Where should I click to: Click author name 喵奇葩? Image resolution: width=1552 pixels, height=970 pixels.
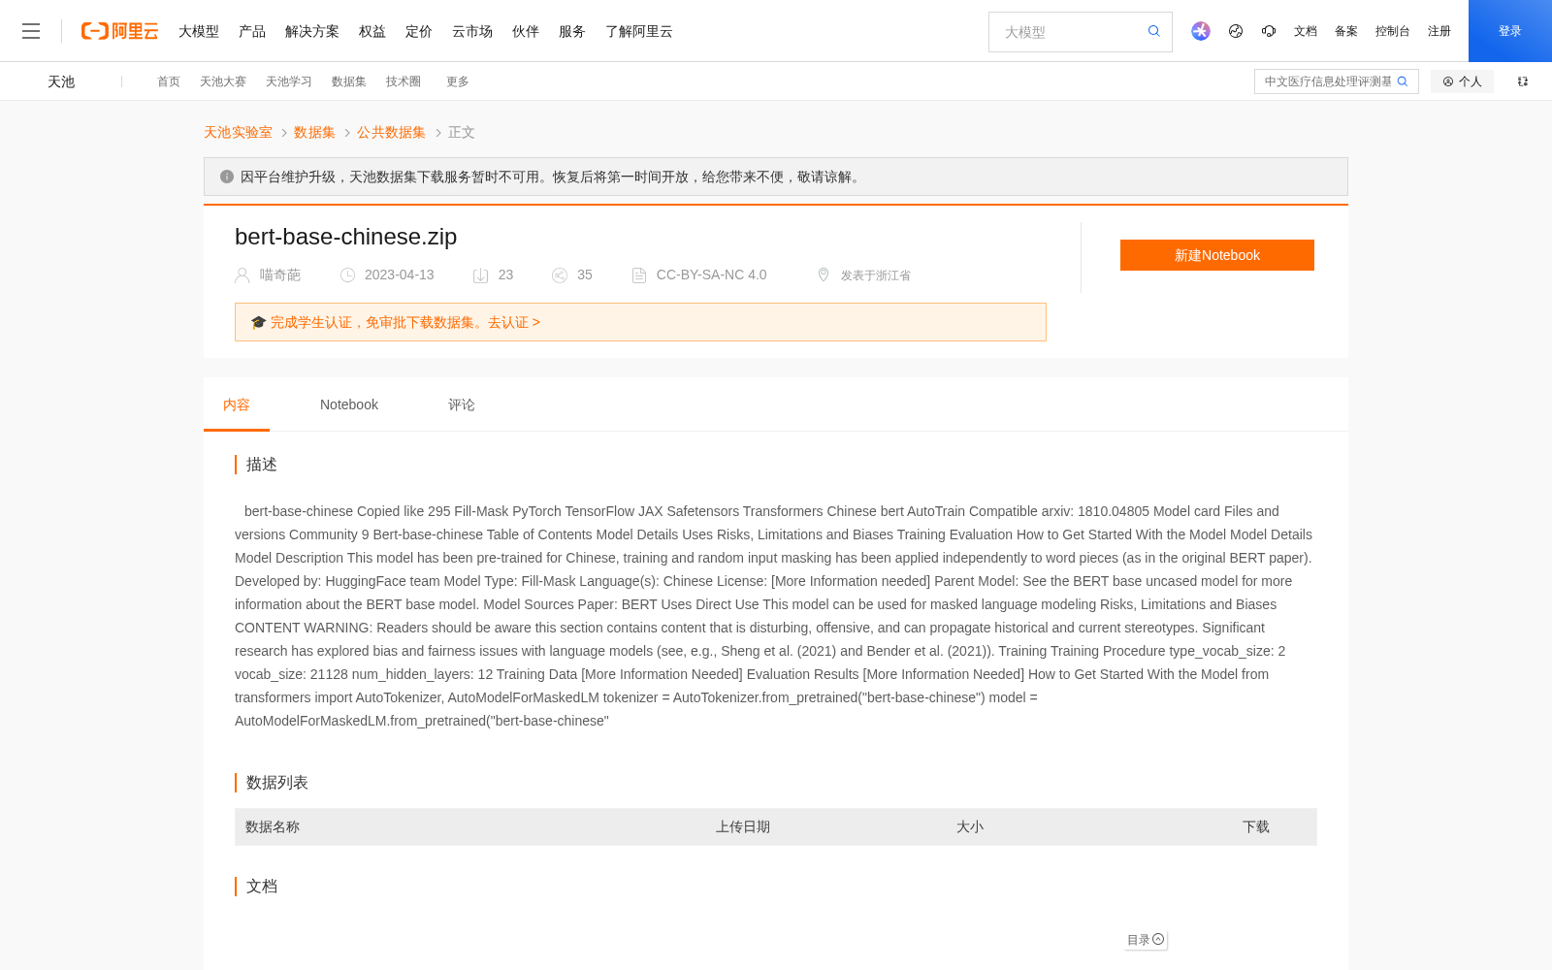(280, 275)
